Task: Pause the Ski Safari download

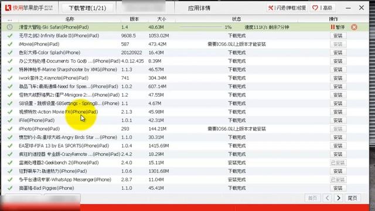Action: 337,27
